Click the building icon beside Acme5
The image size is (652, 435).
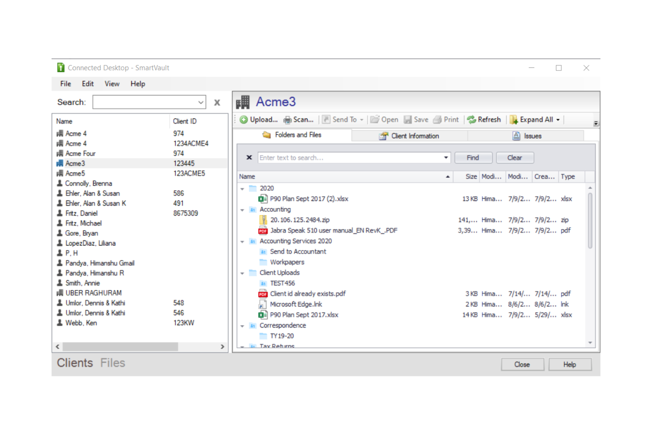(60, 173)
